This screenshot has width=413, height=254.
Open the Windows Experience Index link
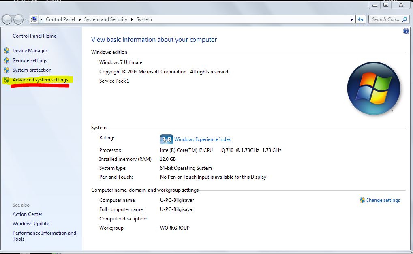(203, 139)
